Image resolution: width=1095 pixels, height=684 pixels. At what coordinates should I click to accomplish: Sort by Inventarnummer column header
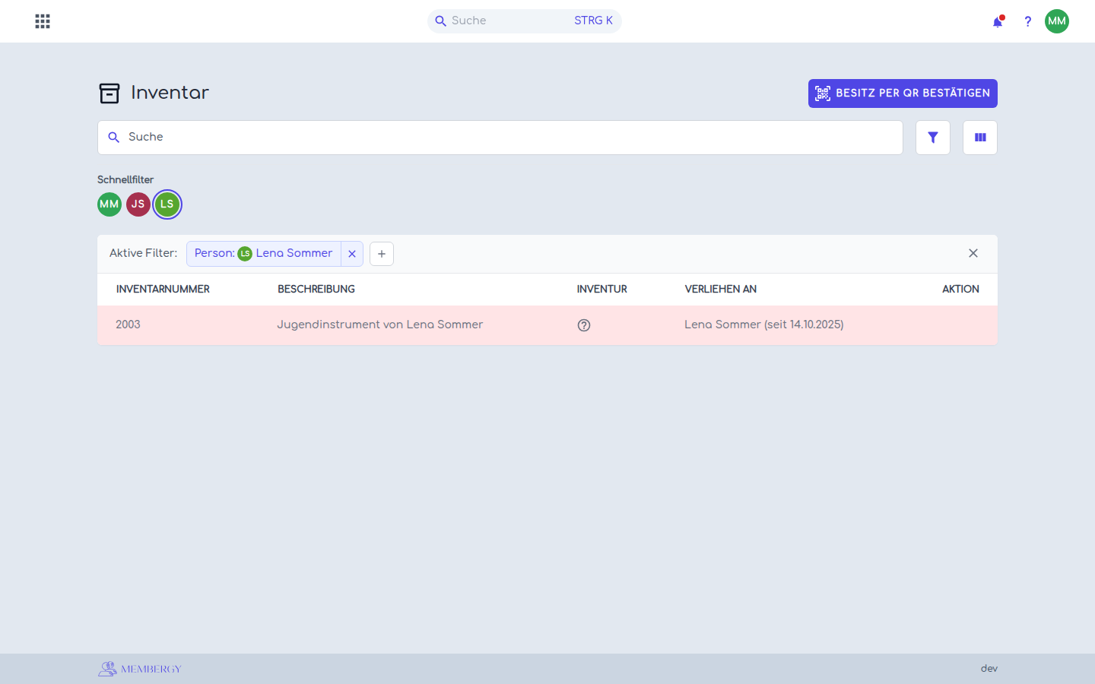pyautogui.click(x=163, y=290)
